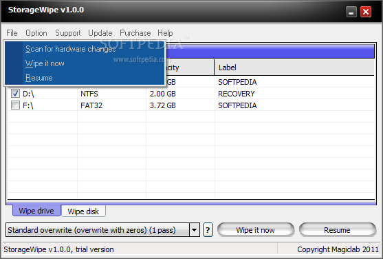Select Resume in the dropdown menu

pyautogui.click(x=85, y=78)
